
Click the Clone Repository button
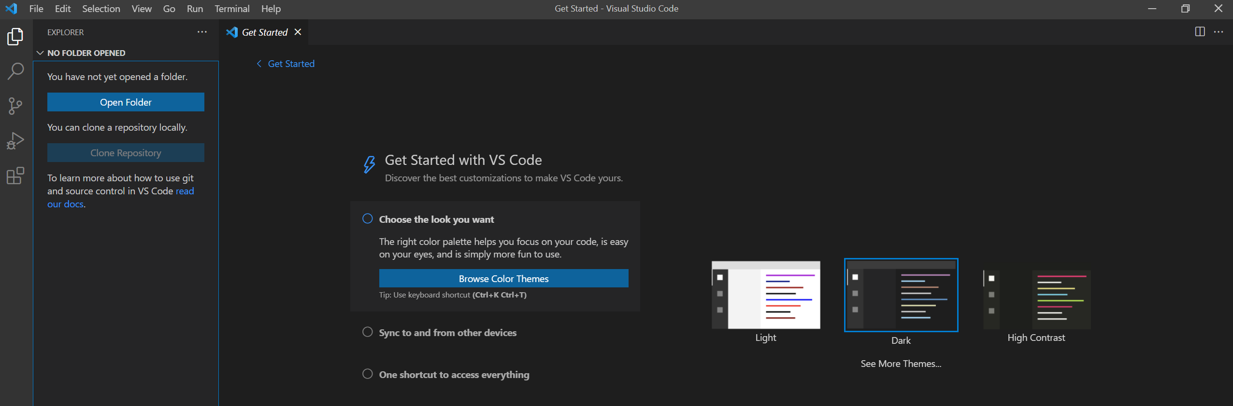126,153
